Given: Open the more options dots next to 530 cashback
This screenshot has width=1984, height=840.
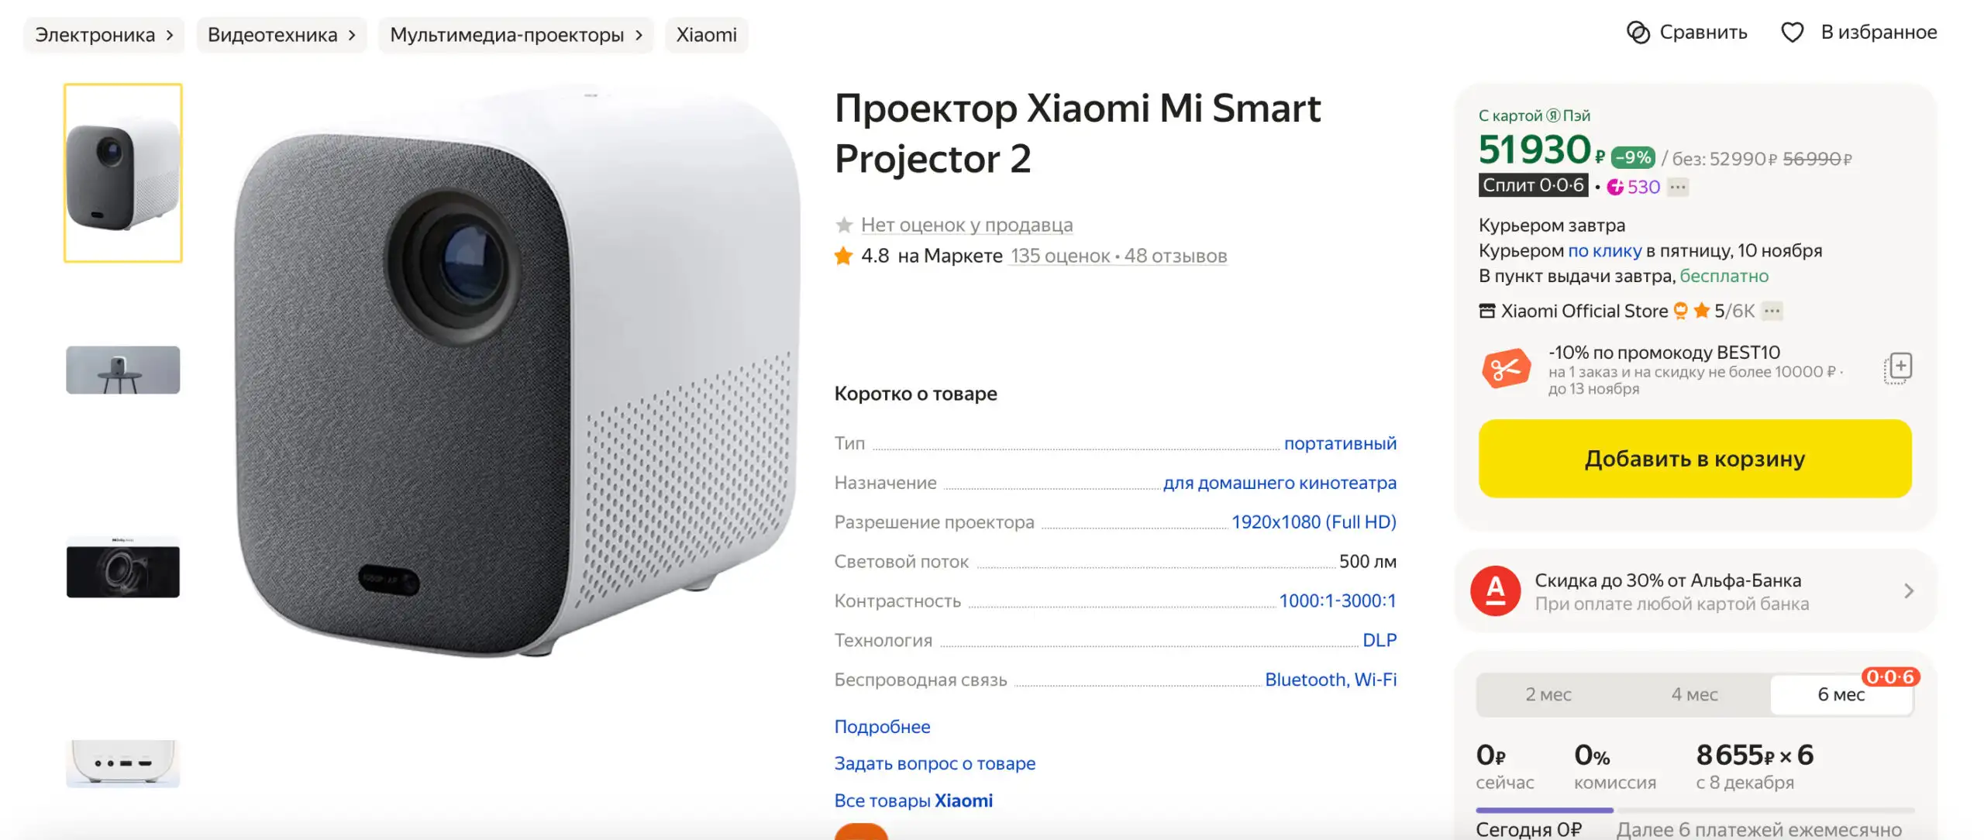Looking at the screenshot, I should [1678, 187].
